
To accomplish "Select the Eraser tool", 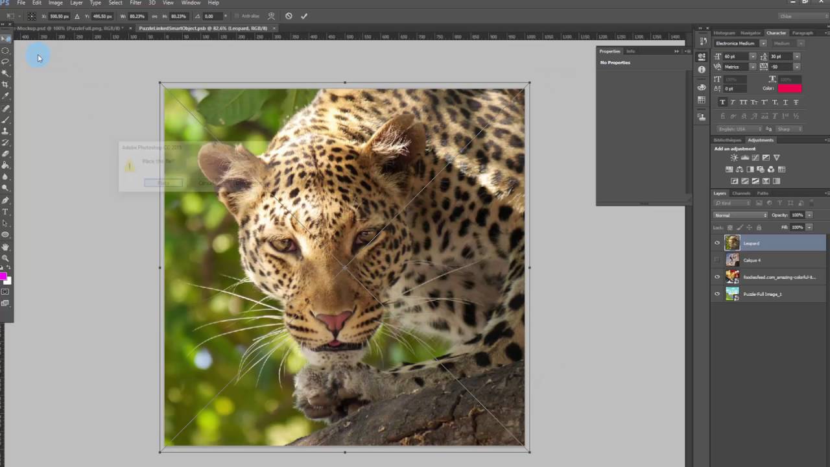I will click(x=5, y=154).
